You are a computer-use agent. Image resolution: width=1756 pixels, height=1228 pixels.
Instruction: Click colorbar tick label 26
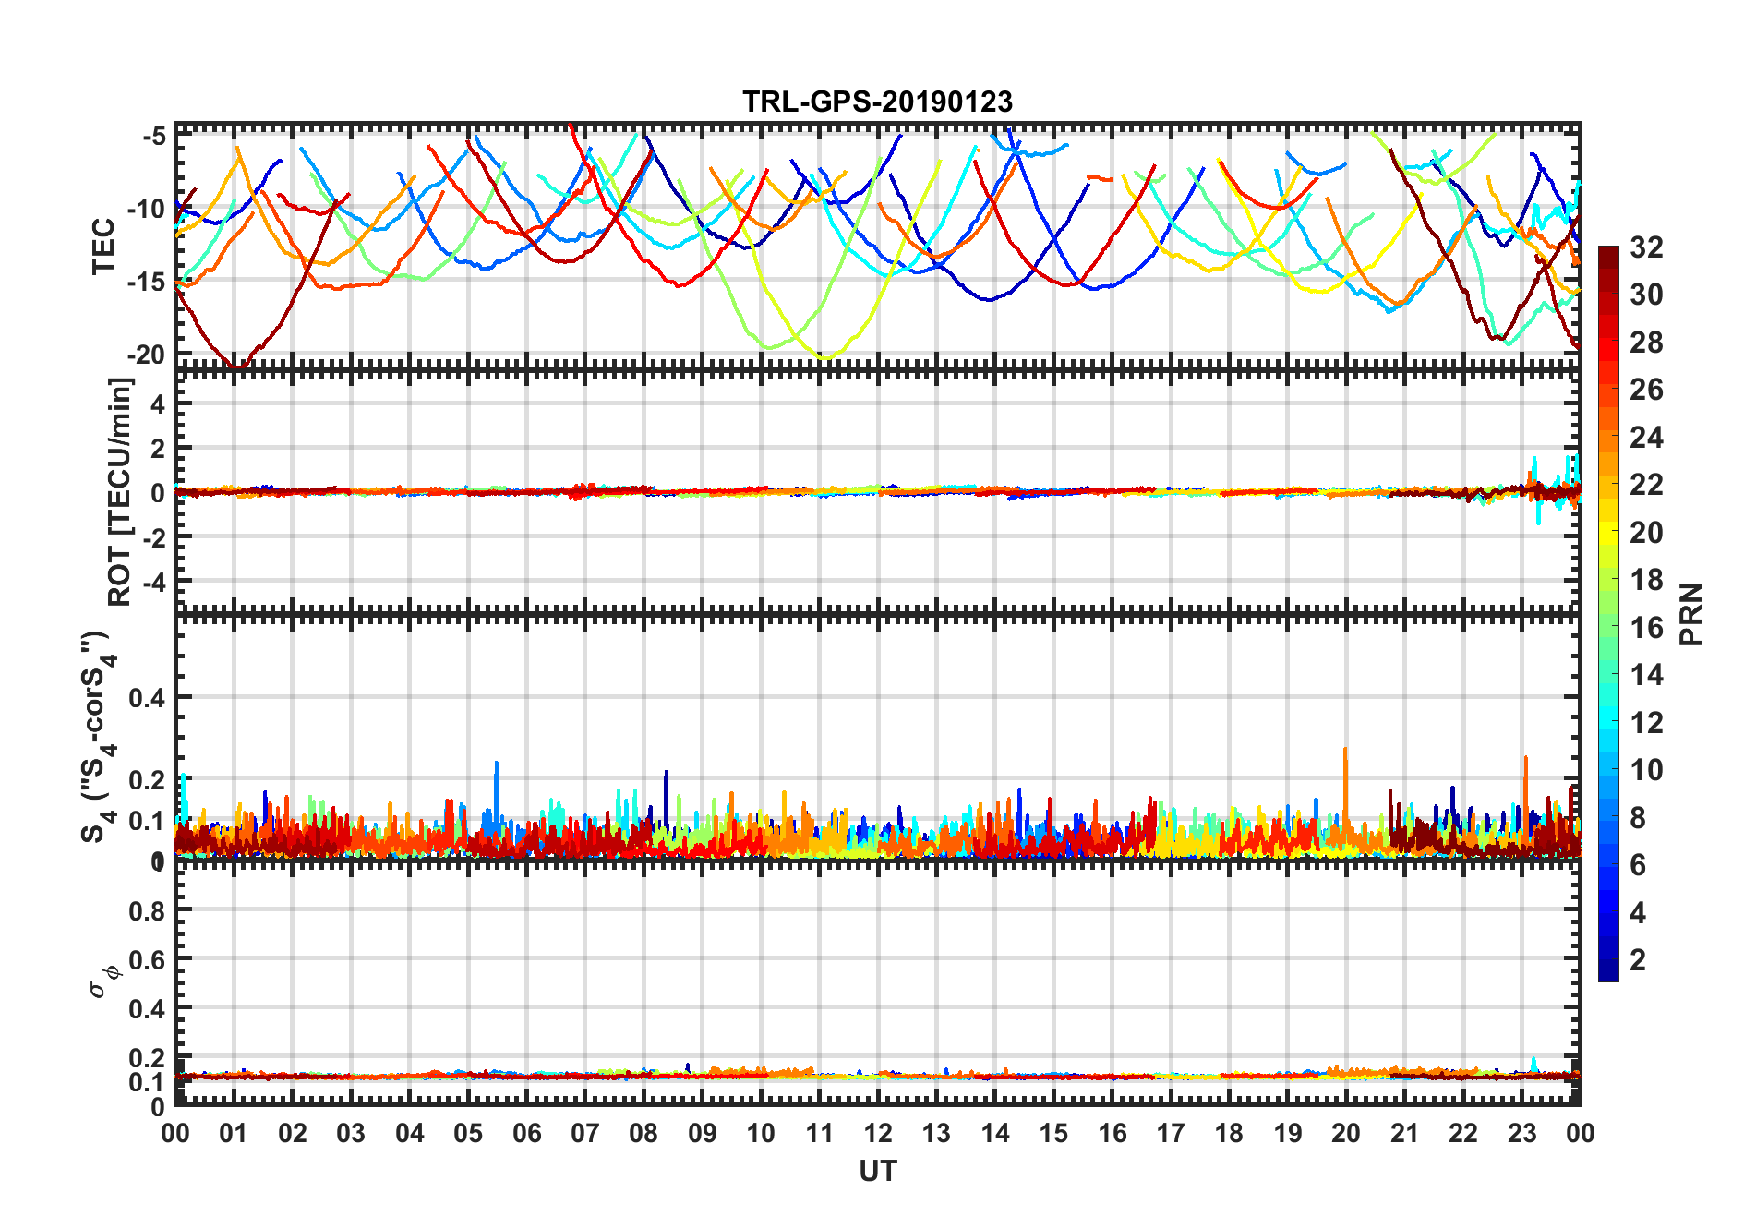[x=1646, y=390]
